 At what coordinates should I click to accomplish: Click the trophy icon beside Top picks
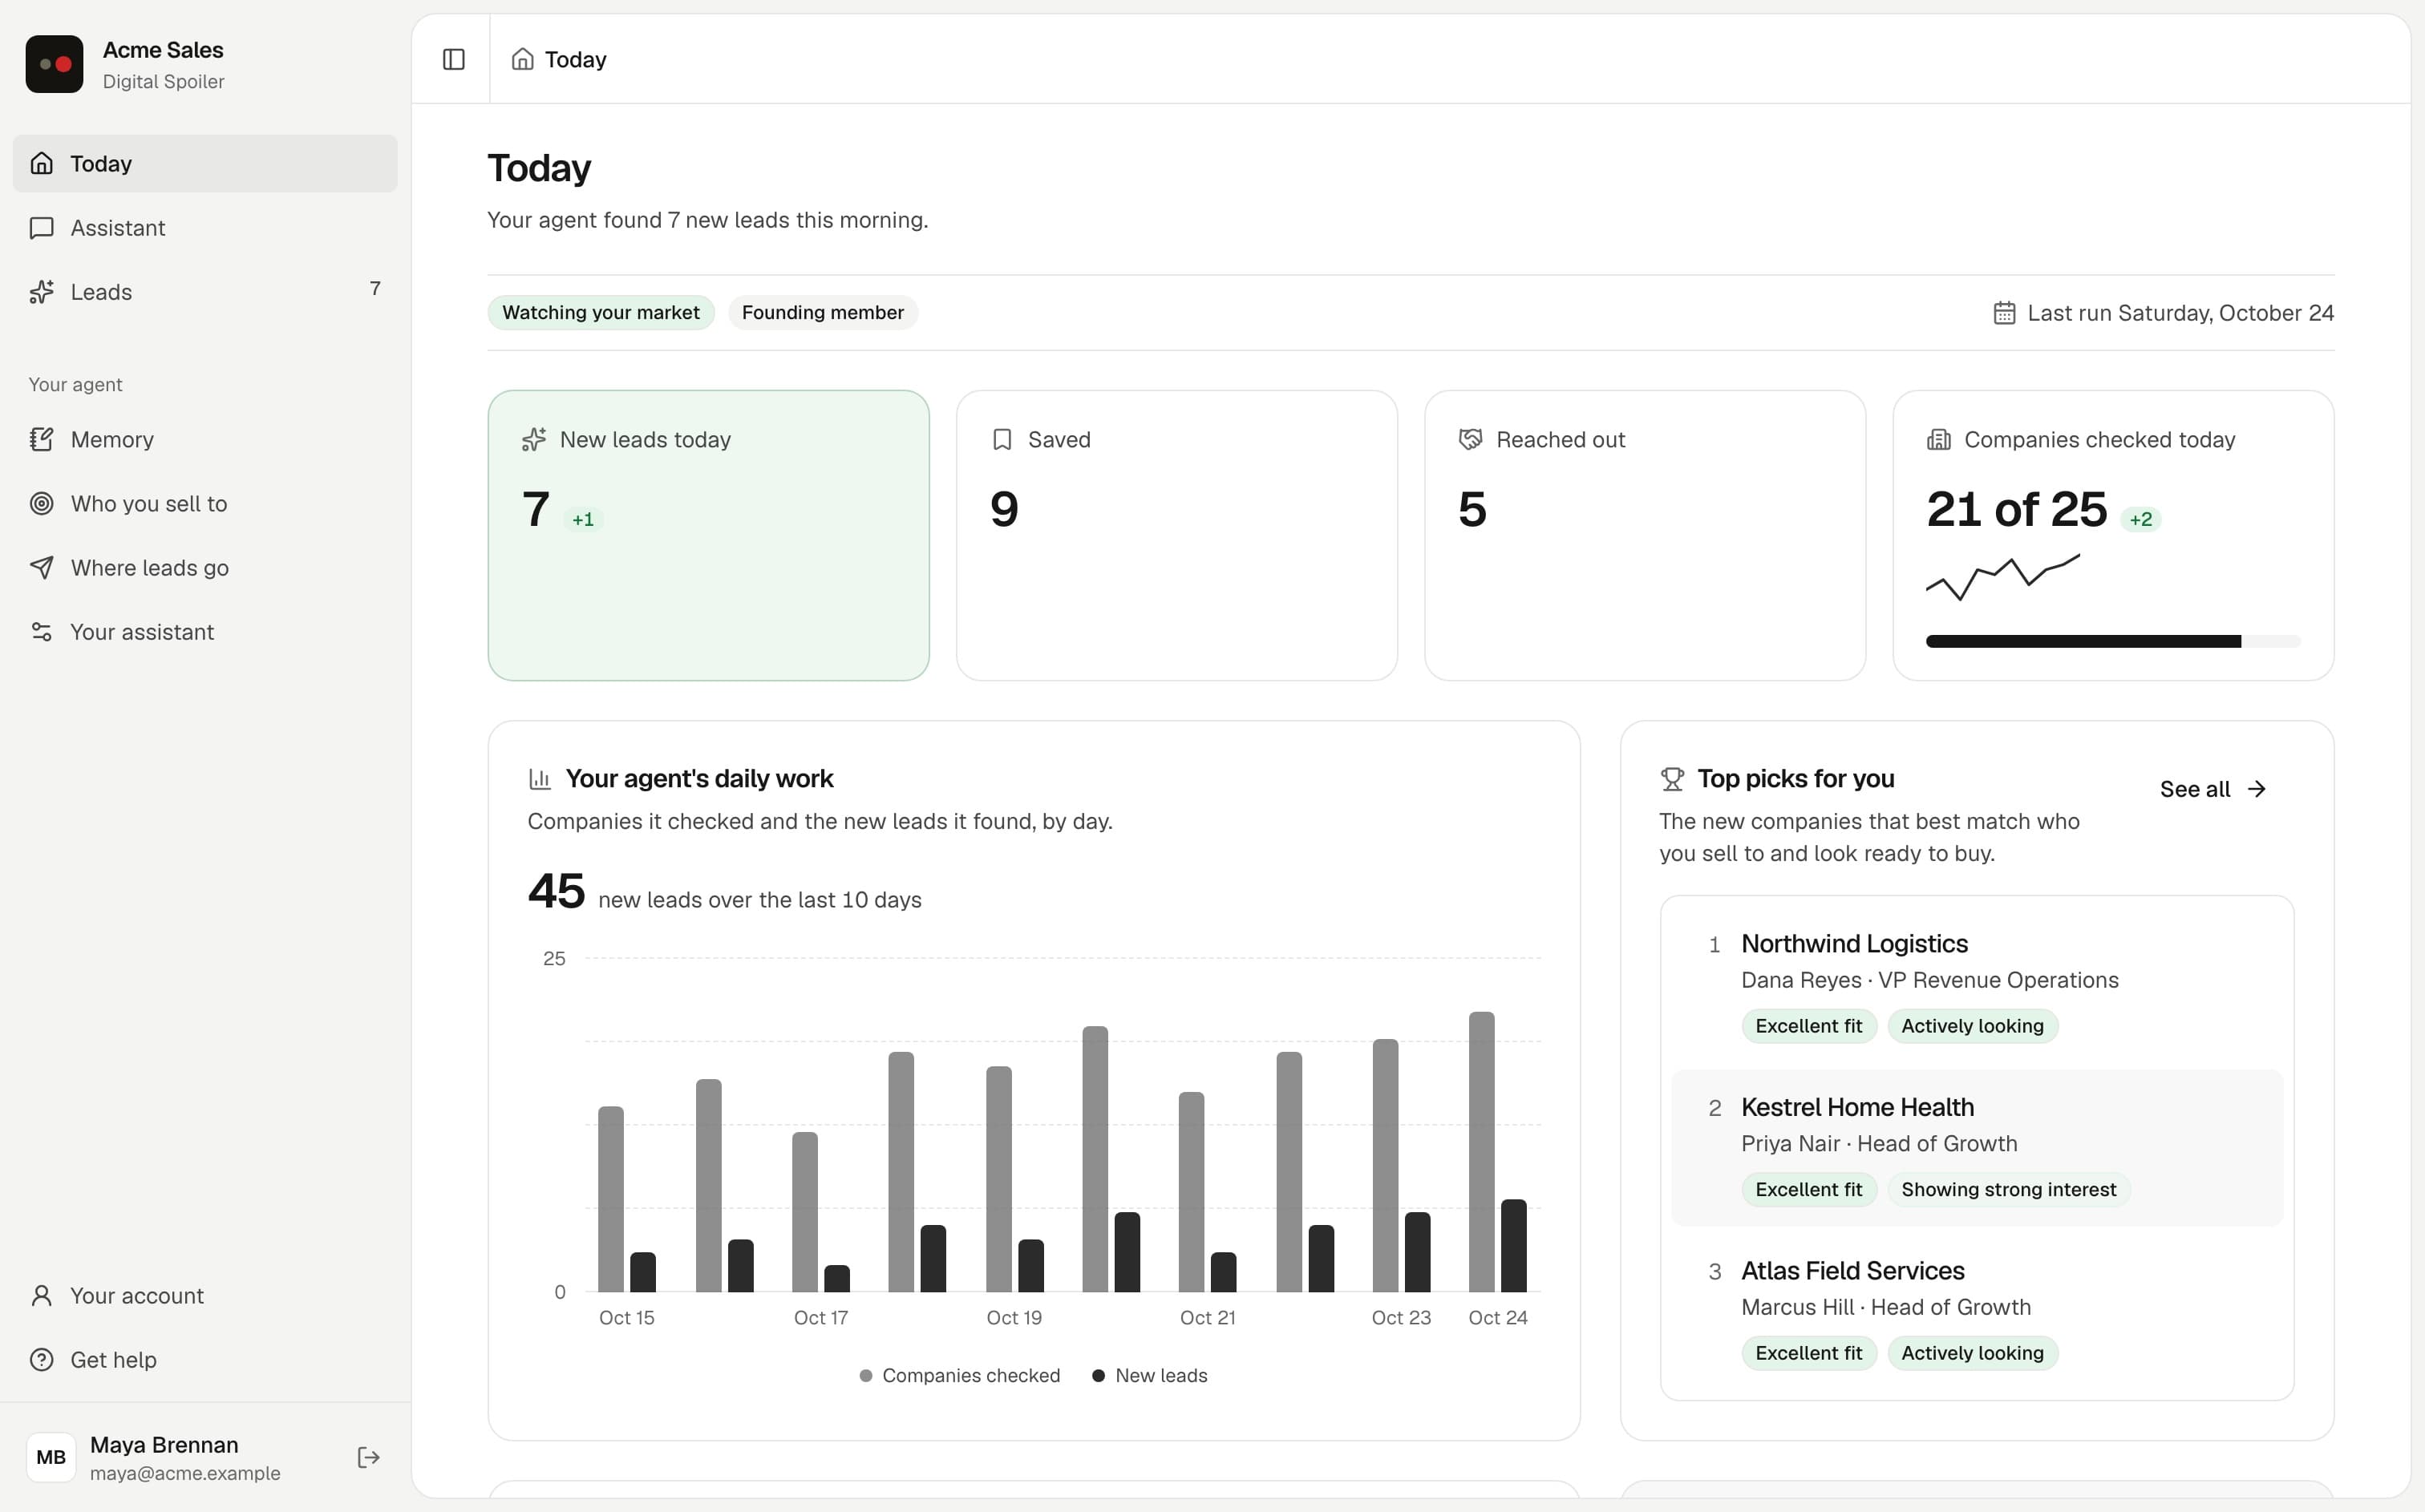coord(1672,778)
